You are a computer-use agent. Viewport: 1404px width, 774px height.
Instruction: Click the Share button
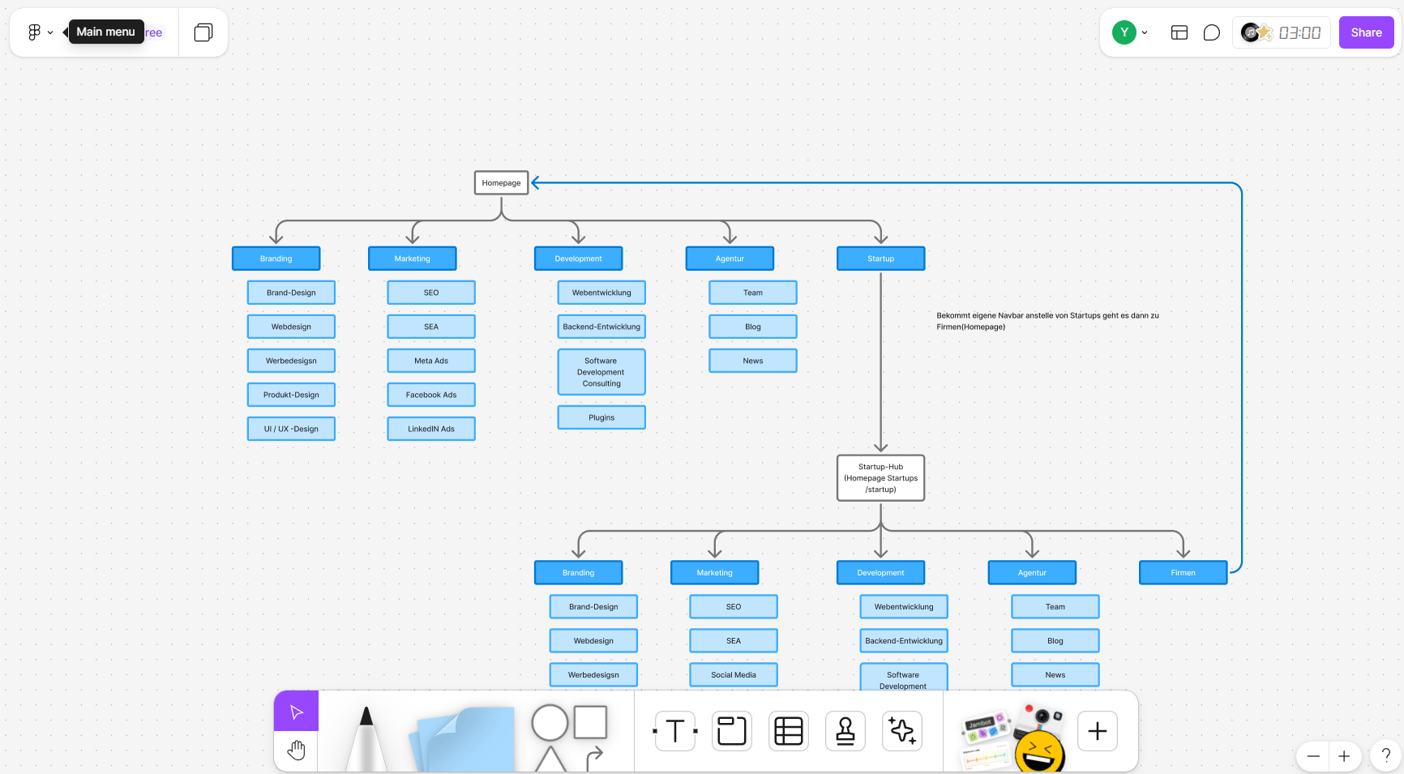[x=1366, y=32]
